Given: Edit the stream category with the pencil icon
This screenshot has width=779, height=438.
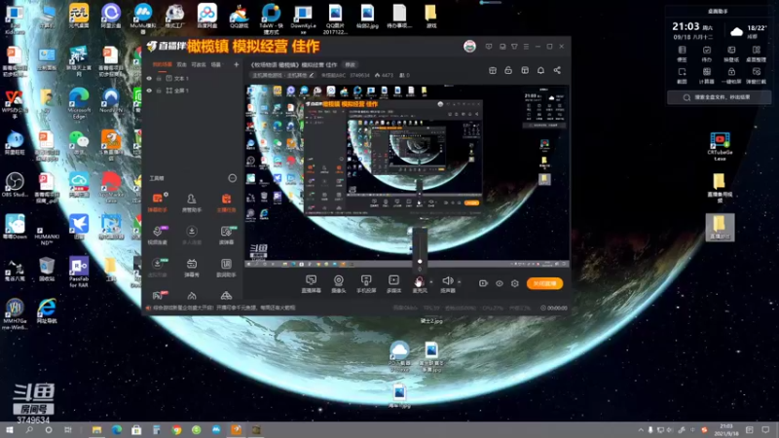Looking at the screenshot, I should pyautogui.click(x=312, y=76).
